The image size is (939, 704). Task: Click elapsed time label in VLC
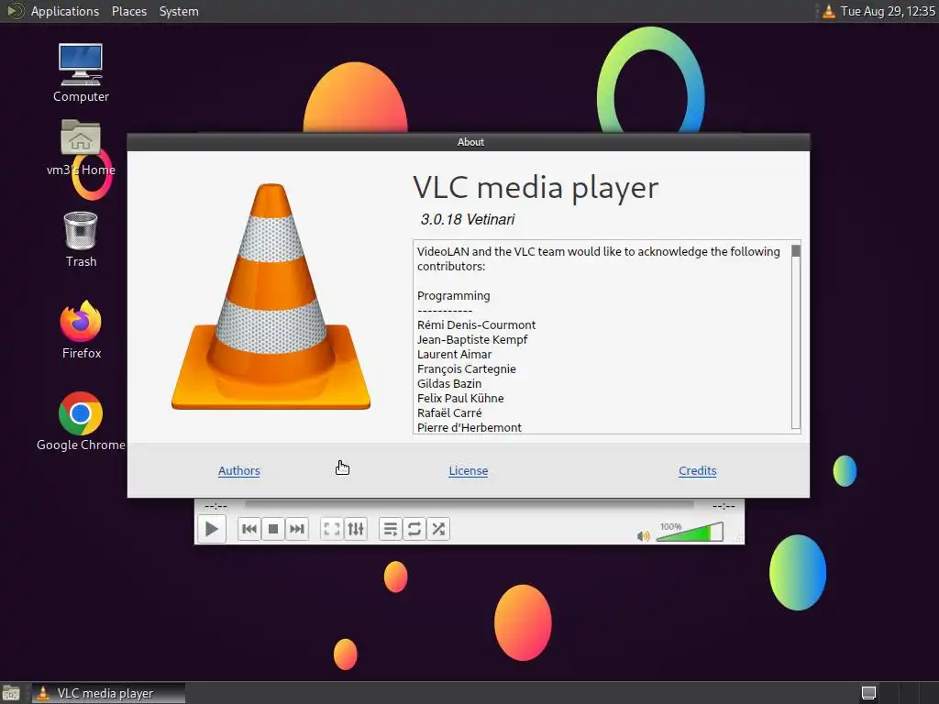pyautogui.click(x=215, y=506)
